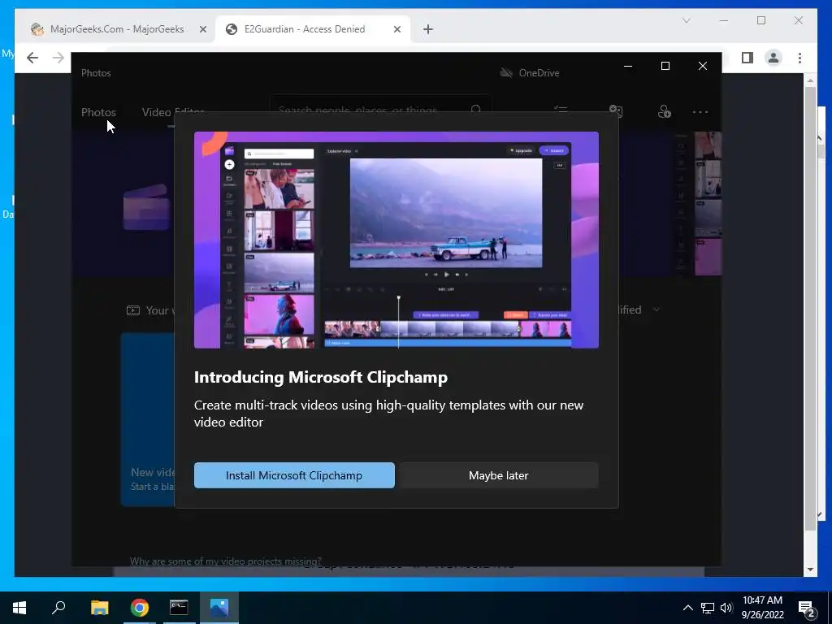Open 'Why are some of my video projects missing?' link
Screen dimensions: 832x624
(226, 561)
